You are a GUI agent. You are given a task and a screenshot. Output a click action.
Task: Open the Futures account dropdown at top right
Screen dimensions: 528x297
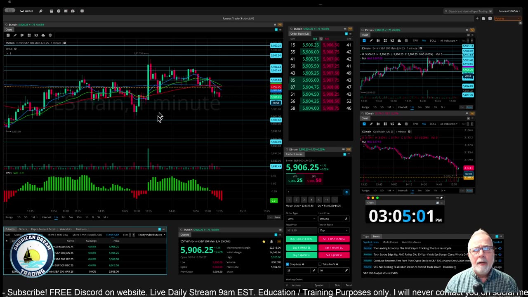point(509,11)
